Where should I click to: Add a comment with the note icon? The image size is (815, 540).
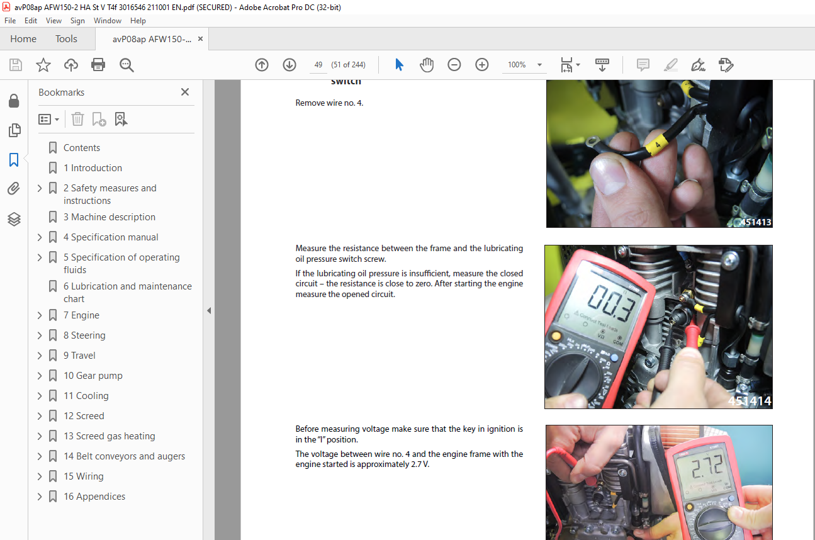point(643,65)
